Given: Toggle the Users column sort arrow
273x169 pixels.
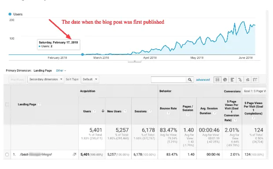Looking at the screenshot, I should 103,111.
